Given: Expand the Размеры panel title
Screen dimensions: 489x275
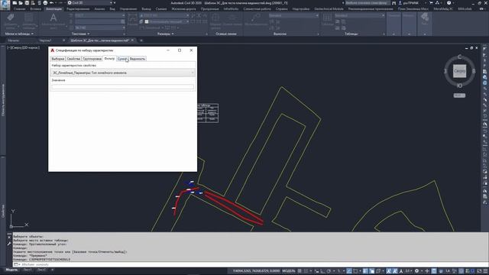Looking at the screenshot, I should tap(166, 34).
